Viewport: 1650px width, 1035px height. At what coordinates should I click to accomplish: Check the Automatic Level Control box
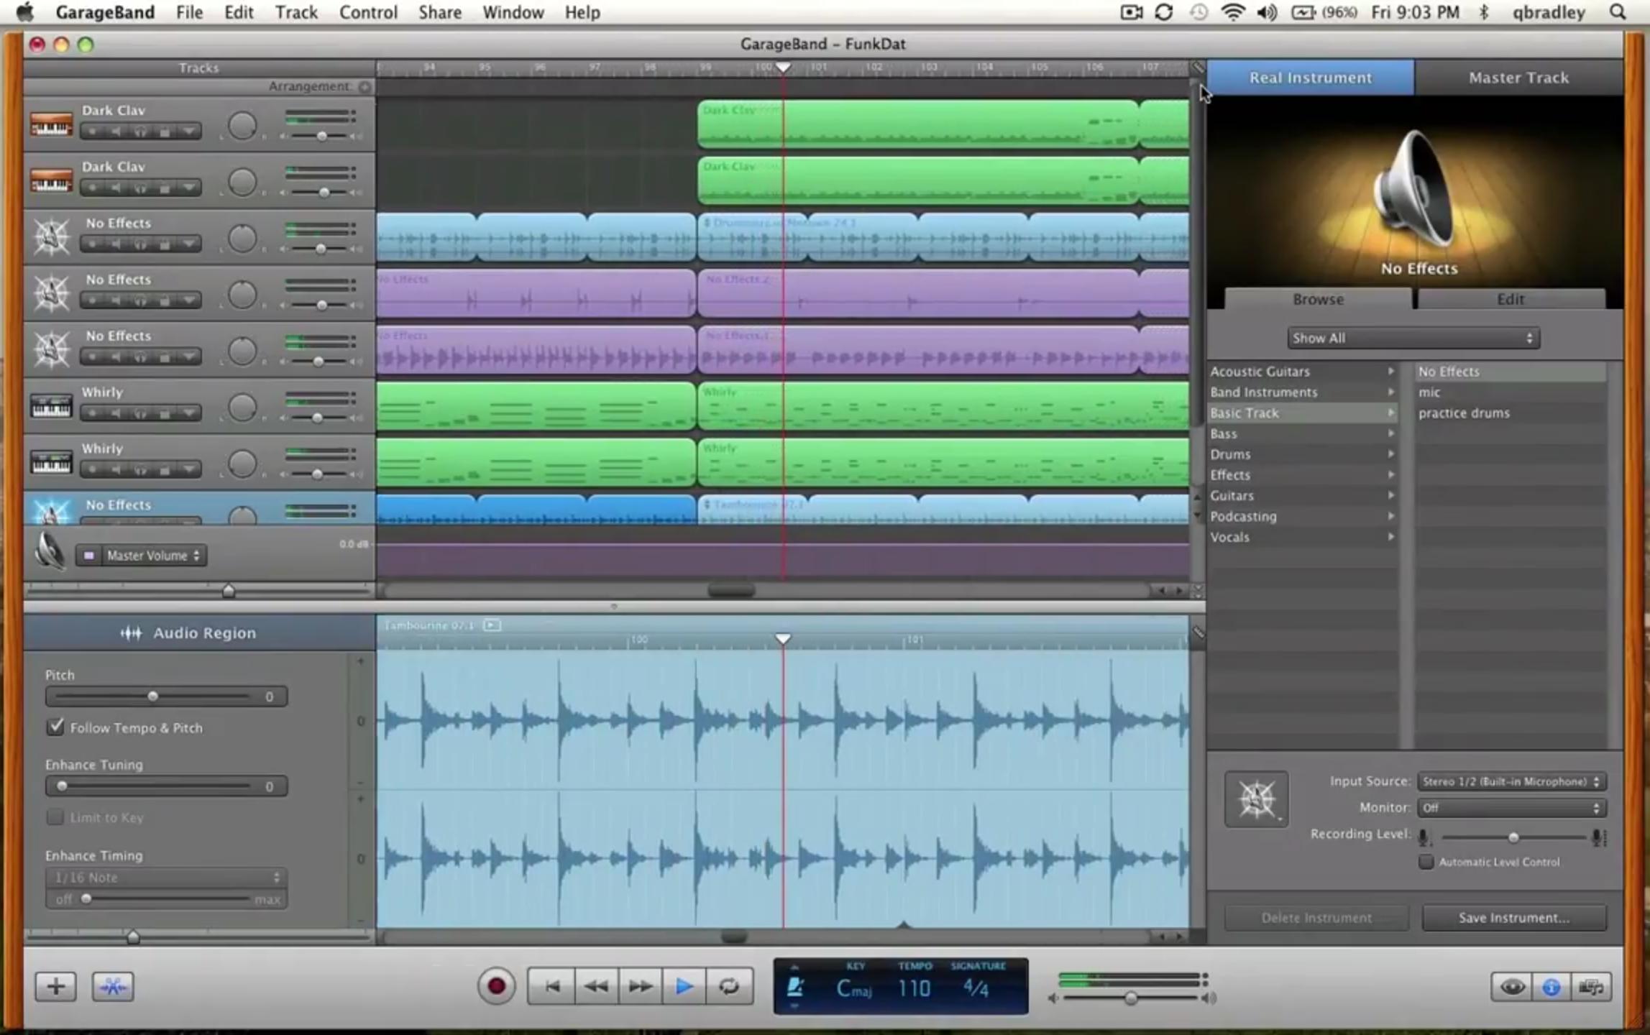coord(1426,862)
